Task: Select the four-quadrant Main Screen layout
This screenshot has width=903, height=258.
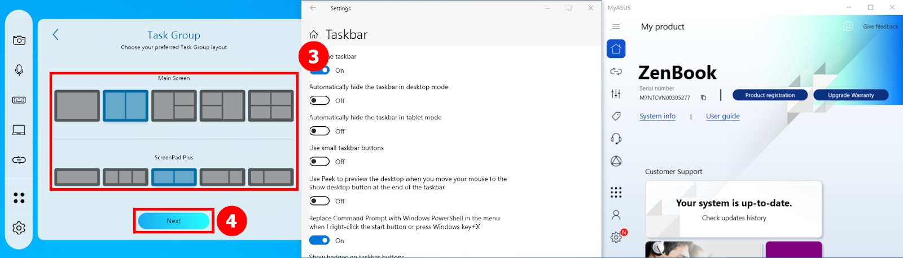Action: point(271,106)
